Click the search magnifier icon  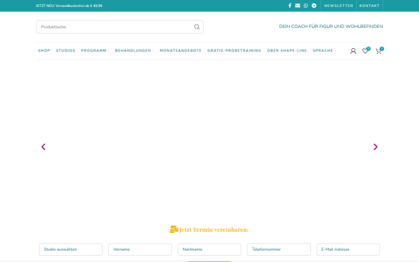click(197, 27)
